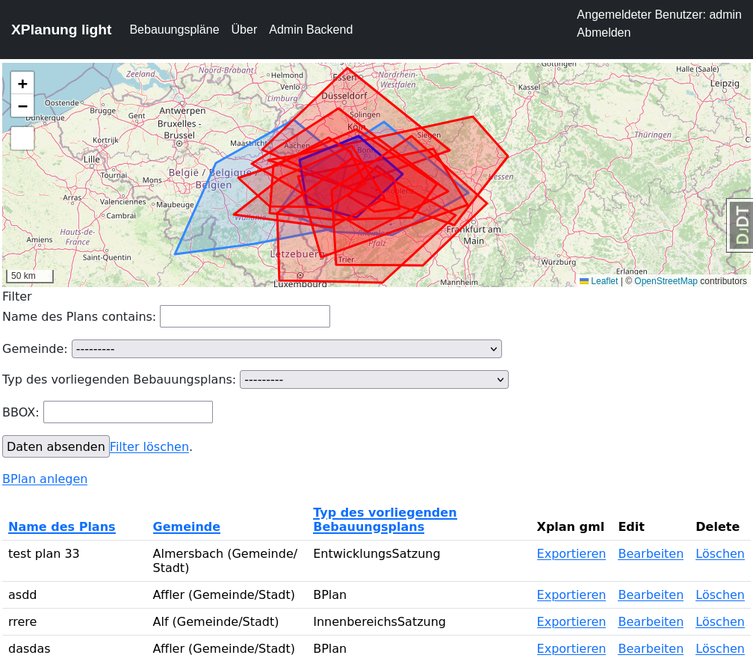Click the 'rrere' plan name cell
Screen dimensions: 753x661
(x=22, y=622)
